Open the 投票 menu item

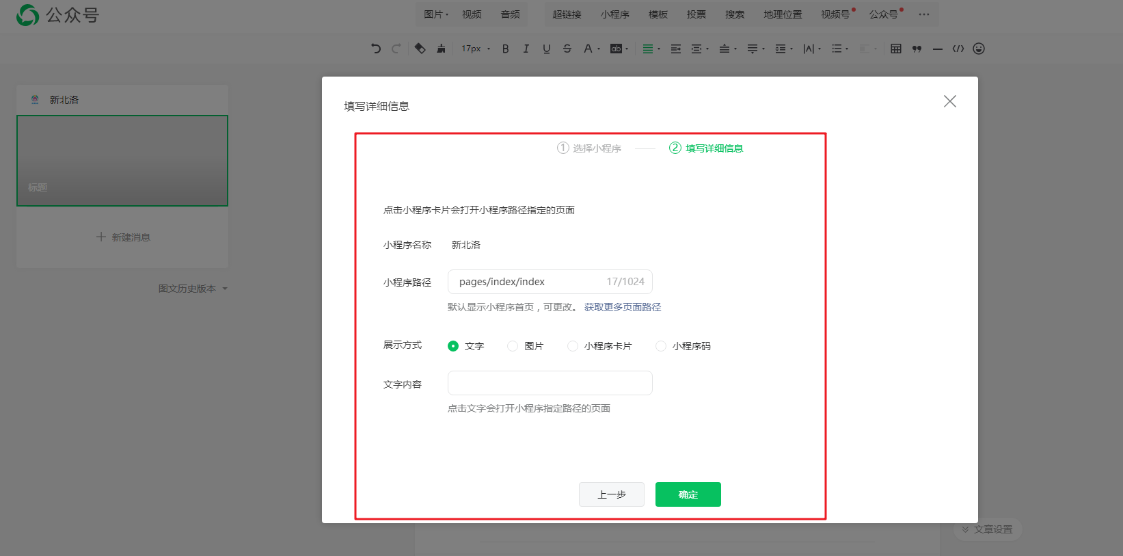coord(696,14)
